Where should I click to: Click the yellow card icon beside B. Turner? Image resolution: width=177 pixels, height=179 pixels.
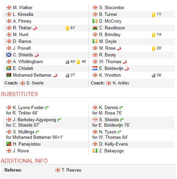[x=153, y=15]
